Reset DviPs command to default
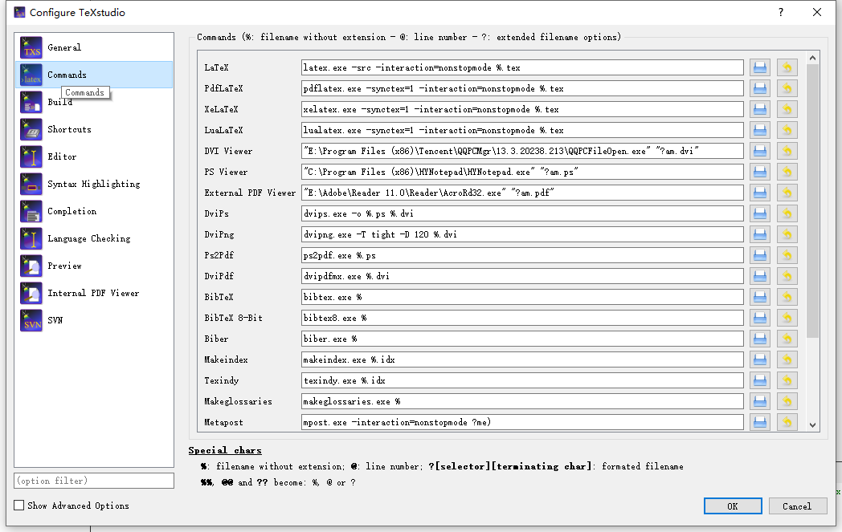Image resolution: width=842 pixels, height=532 pixels. click(x=787, y=213)
